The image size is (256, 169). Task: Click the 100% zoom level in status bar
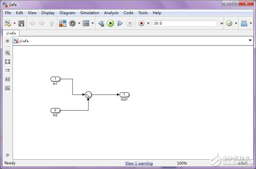pos(182,163)
